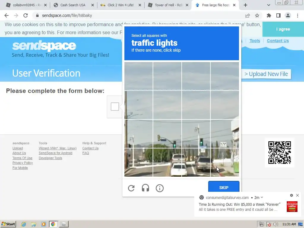The image size is (304, 228).
Task: Click the red notification thumbnail image
Action: pyautogui.click(x=292, y=207)
